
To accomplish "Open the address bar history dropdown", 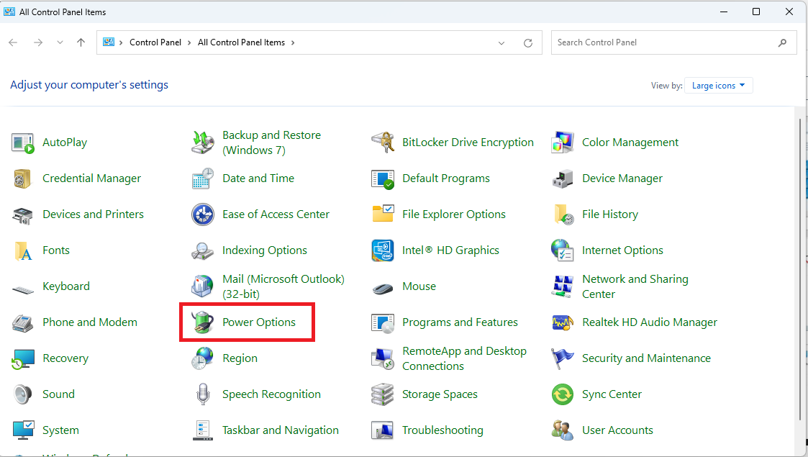I will 501,42.
